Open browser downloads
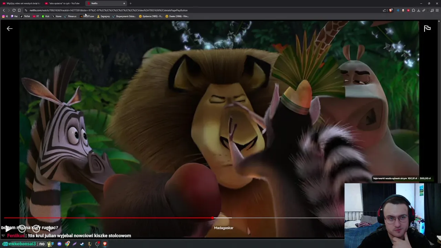This screenshot has width=441, height=248. [x=419, y=10]
